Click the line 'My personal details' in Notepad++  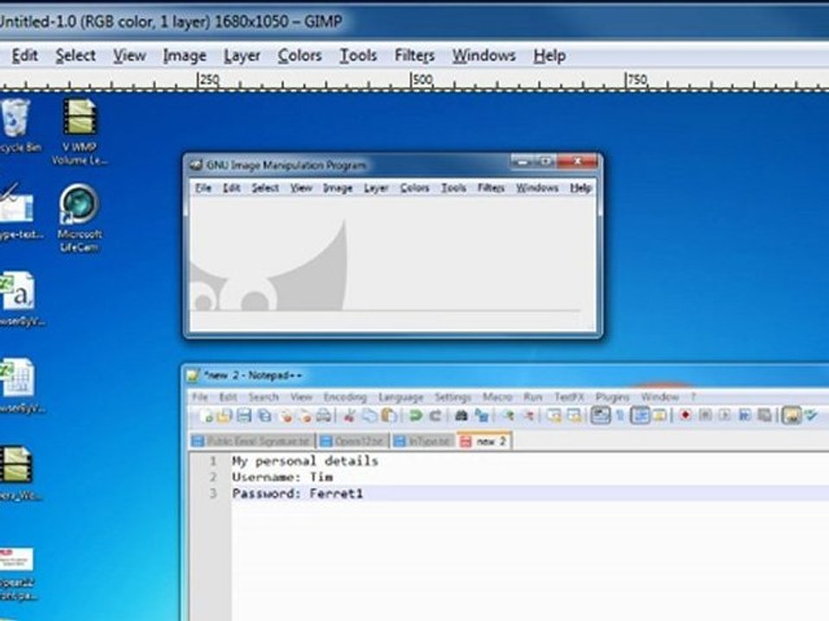[x=305, y=461]
